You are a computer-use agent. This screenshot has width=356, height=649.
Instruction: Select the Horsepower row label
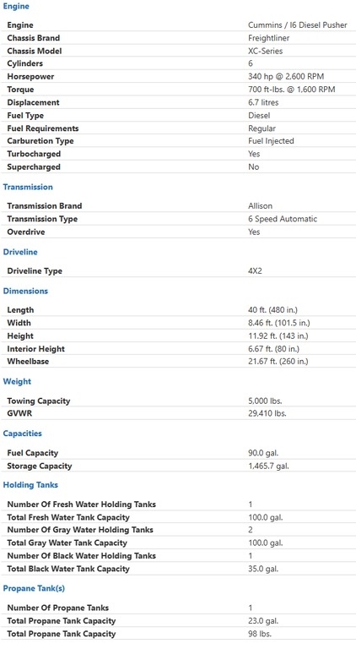tap(30, 76)
